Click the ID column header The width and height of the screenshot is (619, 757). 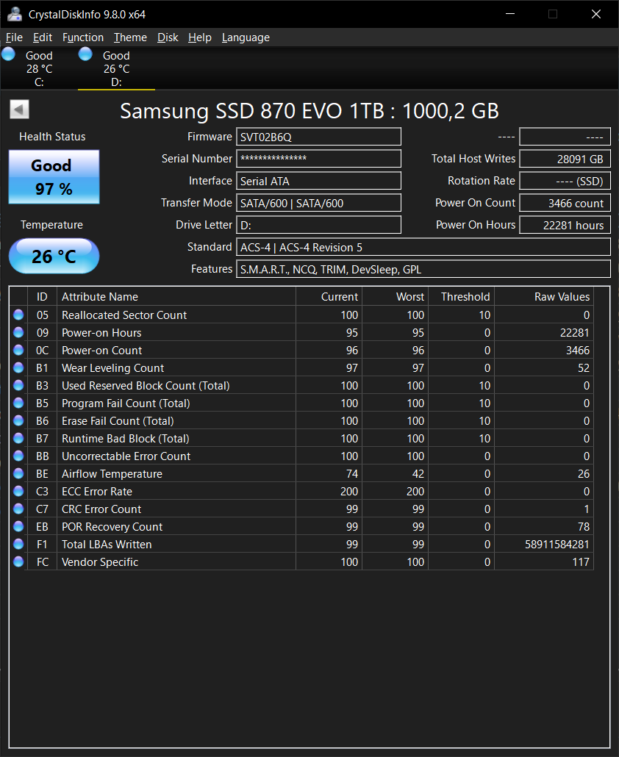[x=43, y=296]
